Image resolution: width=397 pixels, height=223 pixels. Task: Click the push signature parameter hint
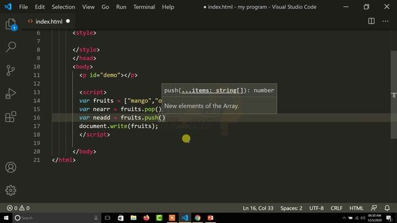coord(219,90)
